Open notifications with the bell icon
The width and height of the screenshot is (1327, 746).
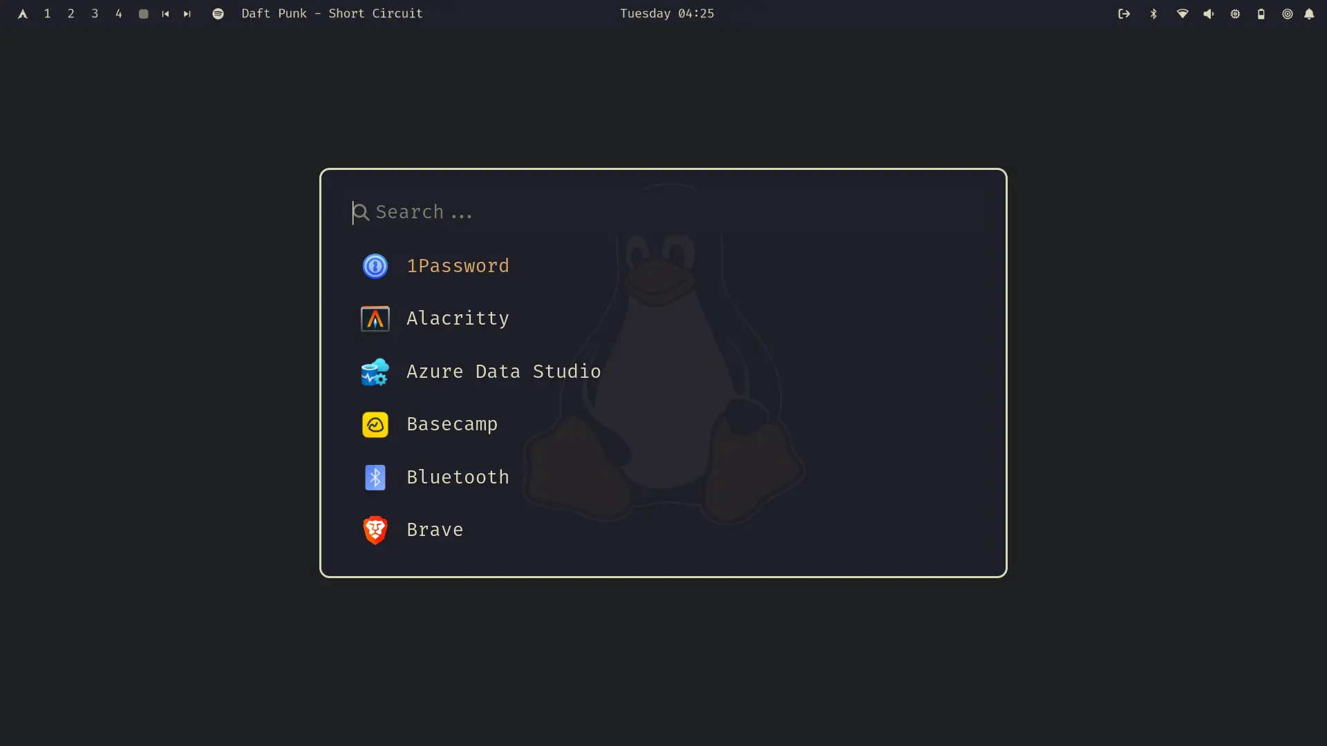1309,14
